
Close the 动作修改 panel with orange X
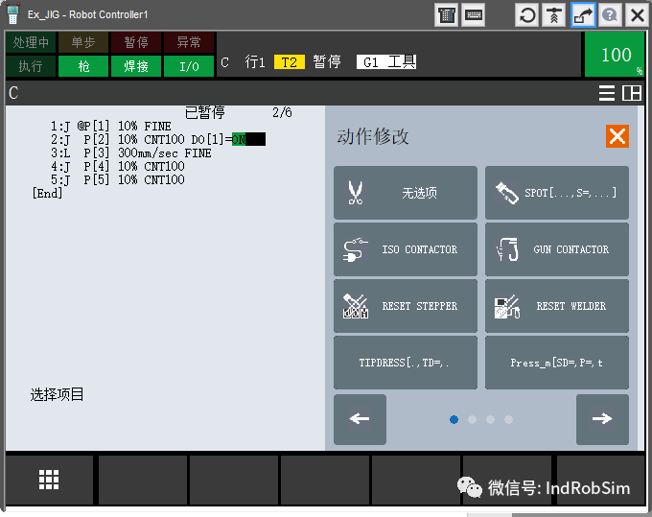tap(617, 136)
